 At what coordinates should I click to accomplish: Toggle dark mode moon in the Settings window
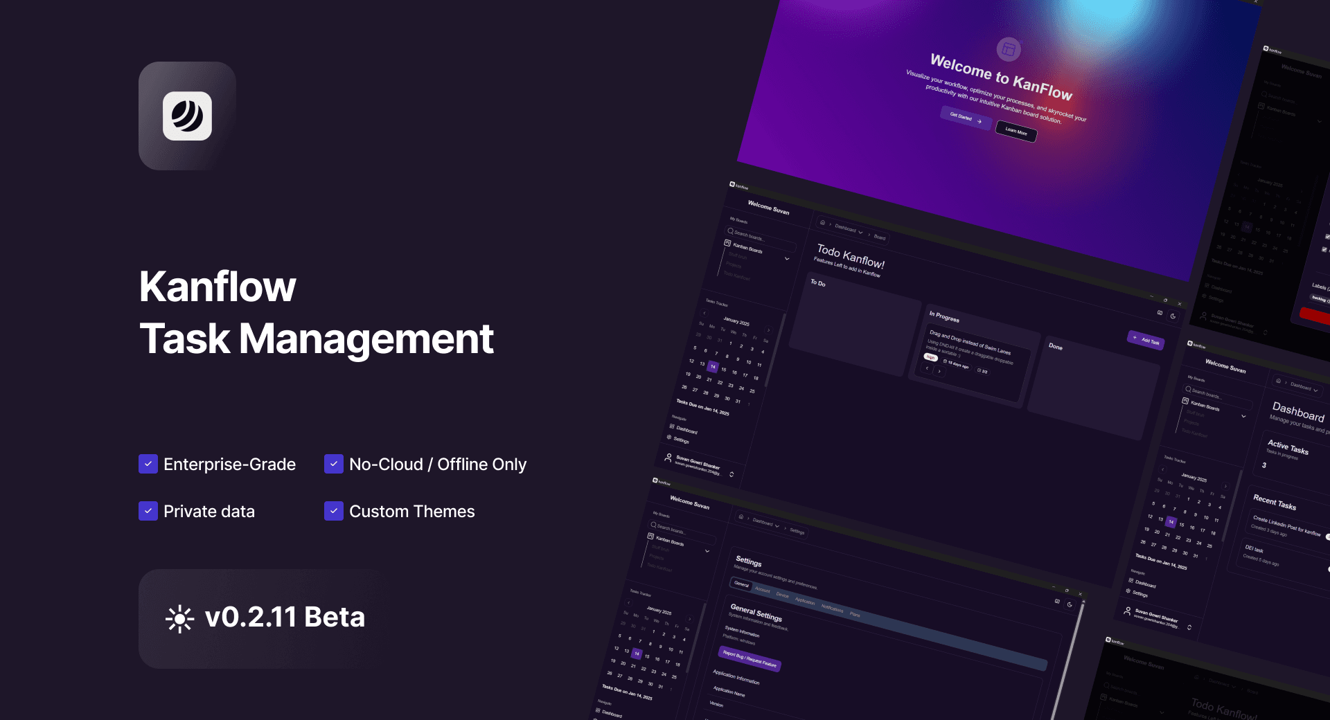tap(1070, 604)
